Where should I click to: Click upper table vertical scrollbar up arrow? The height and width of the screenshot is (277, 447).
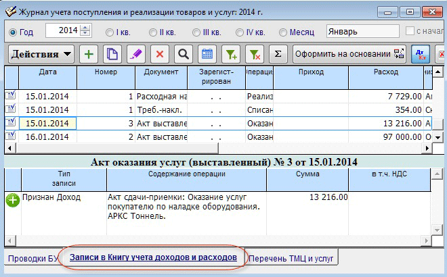438,71
